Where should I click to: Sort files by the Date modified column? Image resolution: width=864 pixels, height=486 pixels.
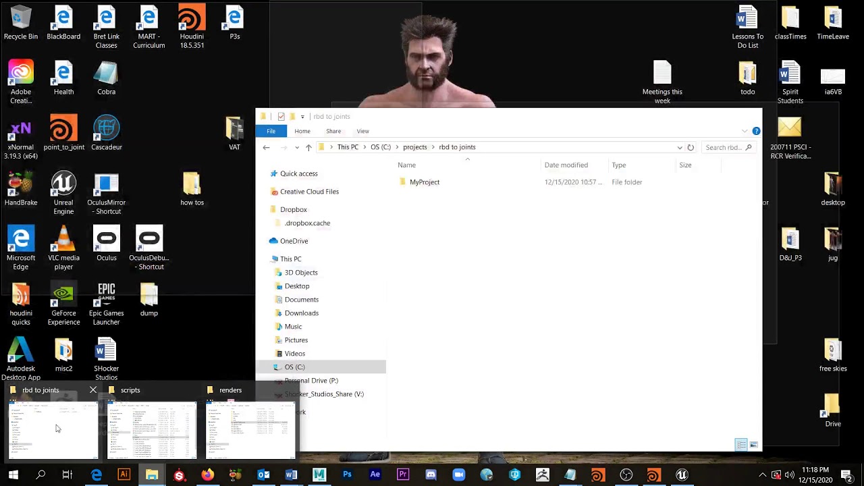(575, 165)
